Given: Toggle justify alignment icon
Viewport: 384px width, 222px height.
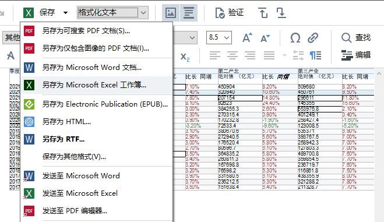Looking at the screenshot, I should click(269, 55).
